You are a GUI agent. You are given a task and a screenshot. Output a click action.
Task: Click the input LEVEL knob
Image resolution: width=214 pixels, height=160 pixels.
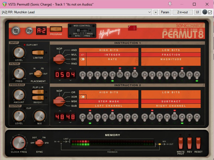click(x=19, y=53)
